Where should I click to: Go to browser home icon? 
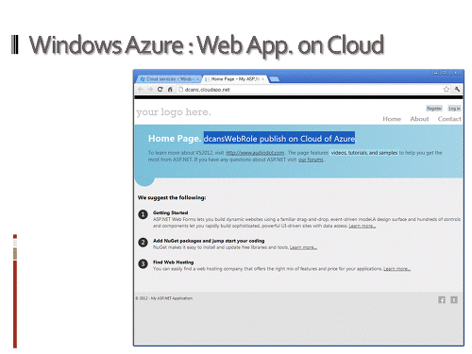170,90
